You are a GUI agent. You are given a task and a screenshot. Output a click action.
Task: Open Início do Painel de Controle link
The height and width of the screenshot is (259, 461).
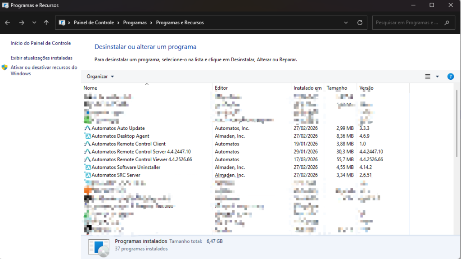(41, 43)
